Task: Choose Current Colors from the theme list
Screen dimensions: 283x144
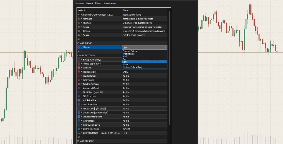Action: click(144, 51)
